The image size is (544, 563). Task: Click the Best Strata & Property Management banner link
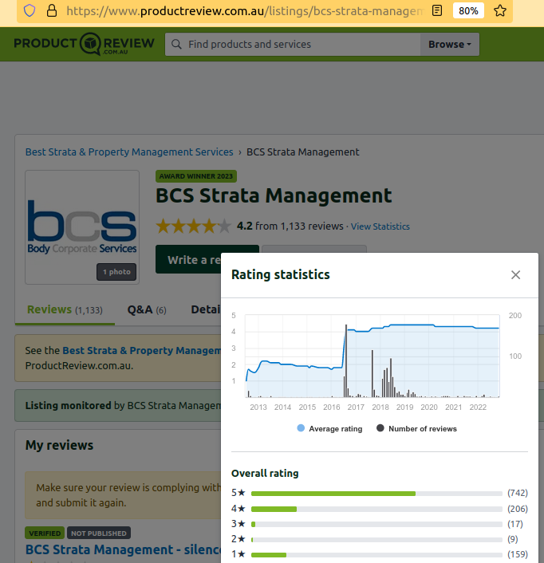point(141,350)
